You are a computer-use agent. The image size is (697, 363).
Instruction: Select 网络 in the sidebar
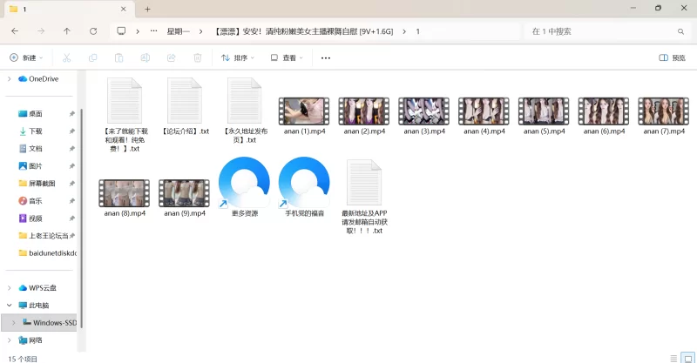tap(36, 339)
